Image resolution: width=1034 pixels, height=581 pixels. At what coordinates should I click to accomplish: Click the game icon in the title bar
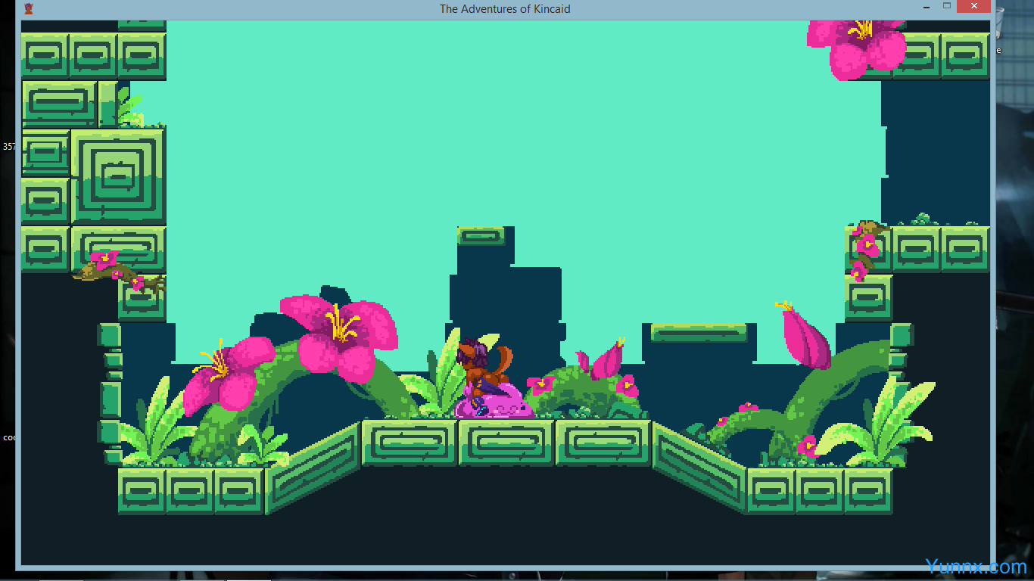click(29, 9)
